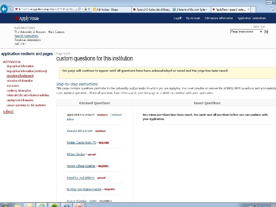276x207 pixels.
Task: Open the PowerPoint taskbar icon
Action: (x=79, y=205)
